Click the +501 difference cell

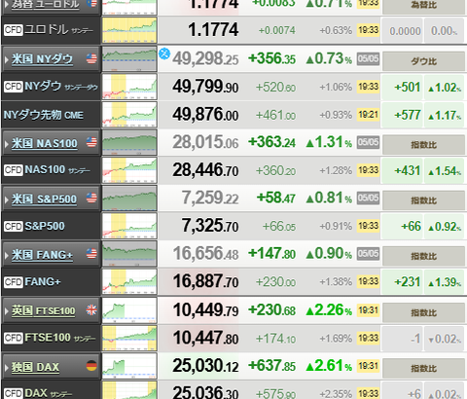[402, 88]
